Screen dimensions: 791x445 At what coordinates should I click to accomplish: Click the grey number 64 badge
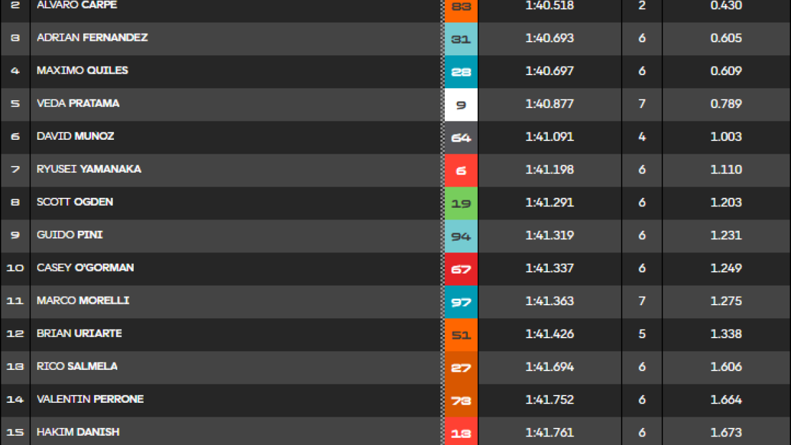tap(461, 138)
